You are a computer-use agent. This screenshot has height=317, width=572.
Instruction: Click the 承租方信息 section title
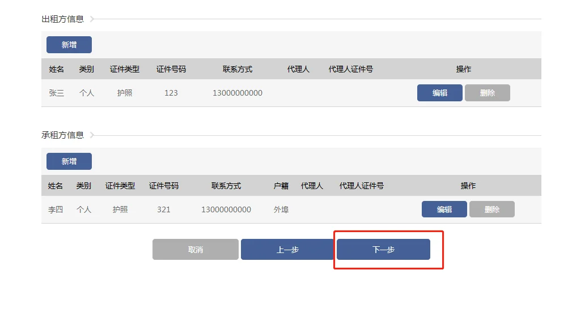coord(63,135)
